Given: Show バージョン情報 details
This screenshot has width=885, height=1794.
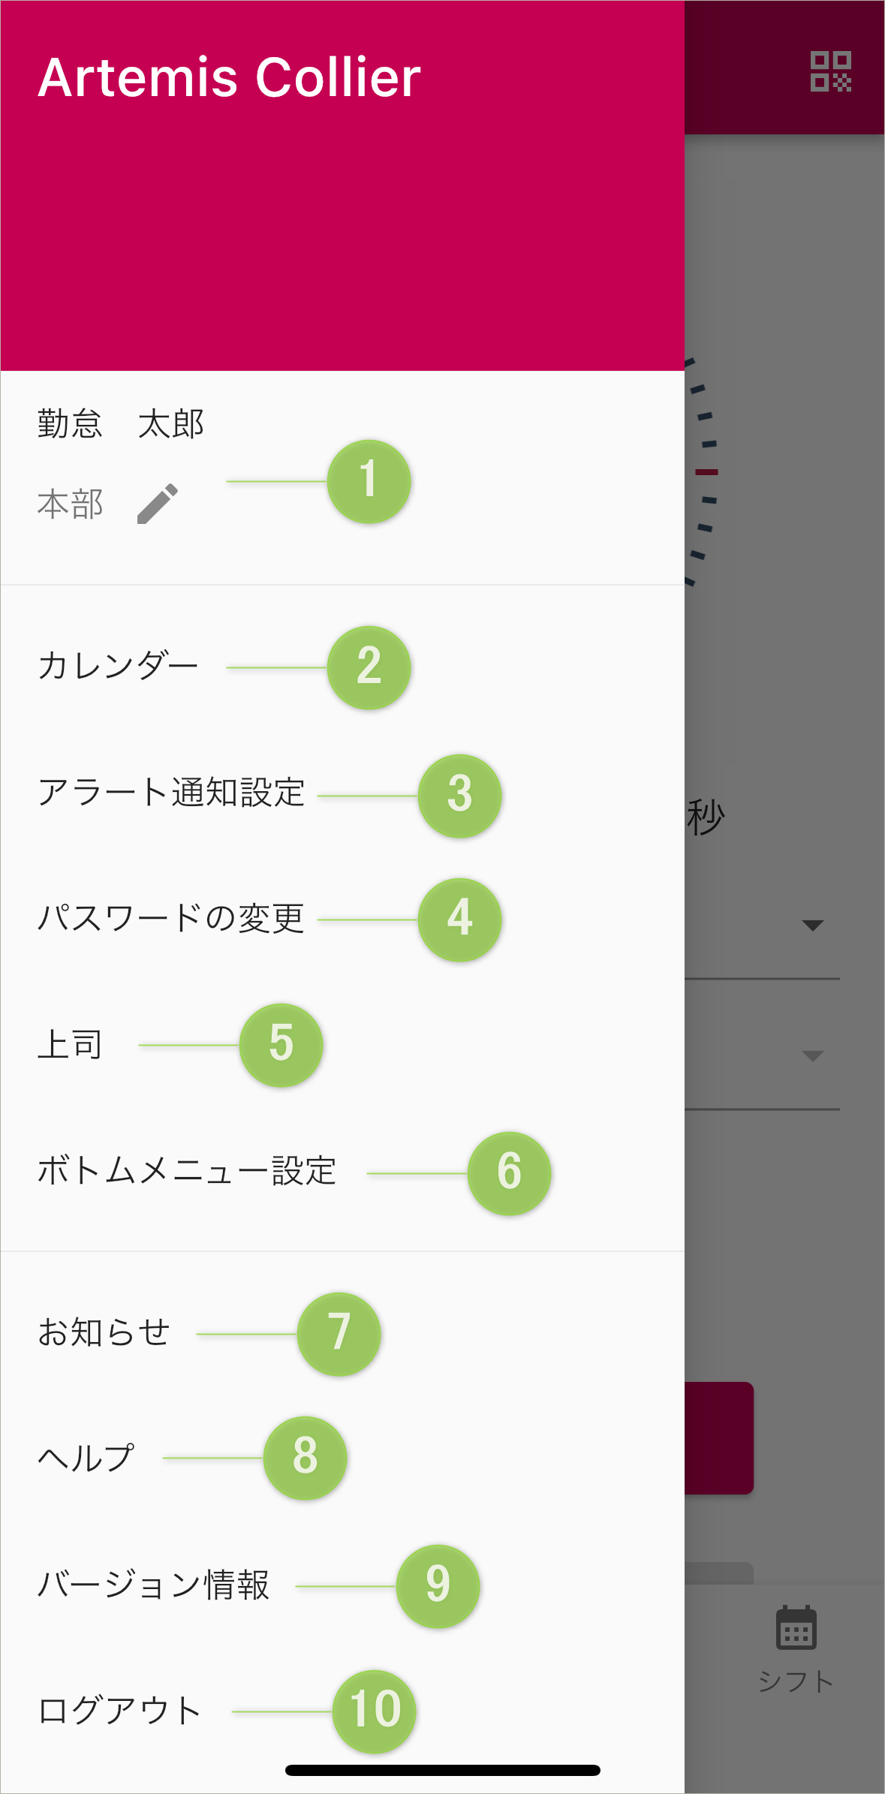Looking at the screenshot, I should (153, 1585).
